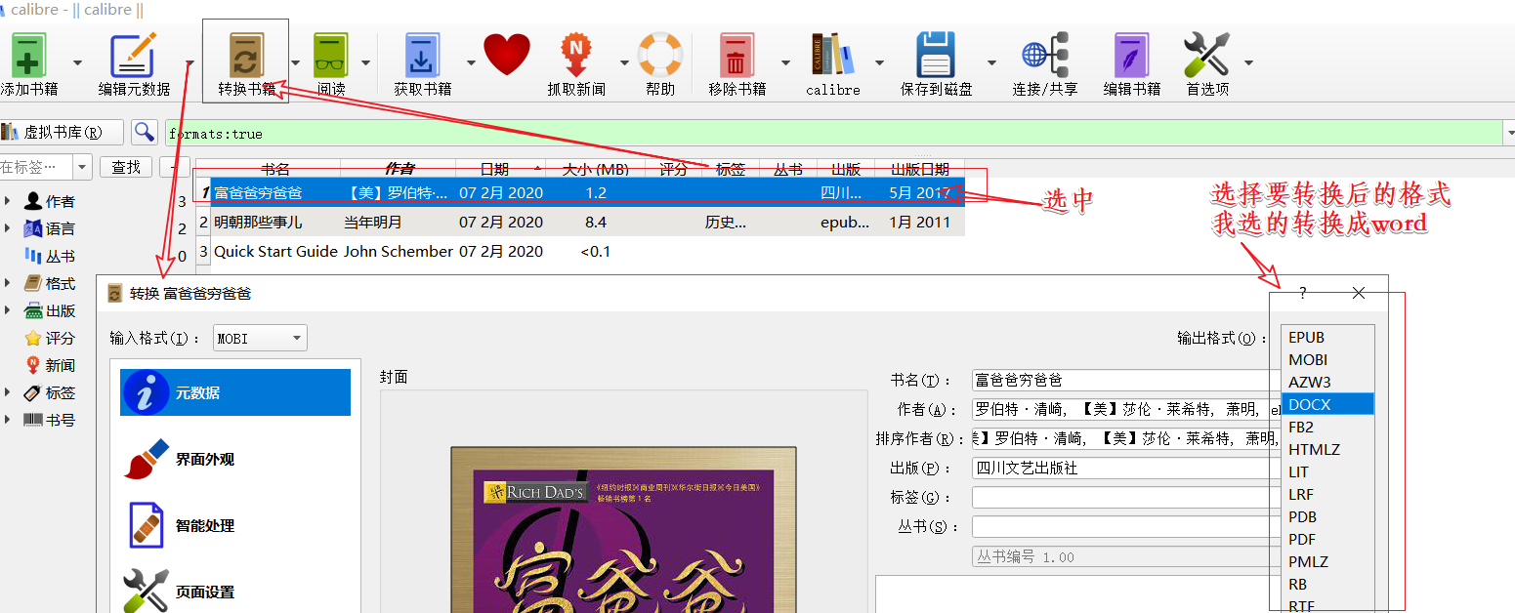
Task: Select book row 明朝那些事儿
Action: pyautogui.click(x=580, y=222)
